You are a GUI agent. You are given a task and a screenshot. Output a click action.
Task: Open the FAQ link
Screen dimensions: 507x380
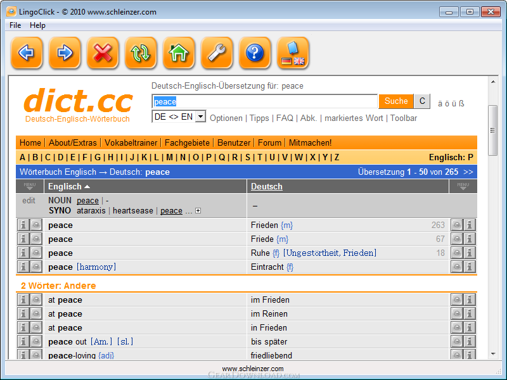(285, 118)
